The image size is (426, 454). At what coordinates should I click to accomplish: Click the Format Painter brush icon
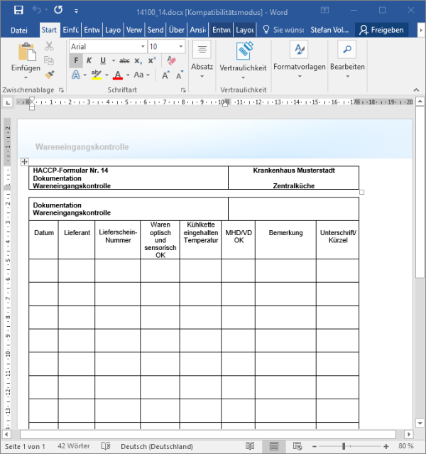[x=50, y=75]
